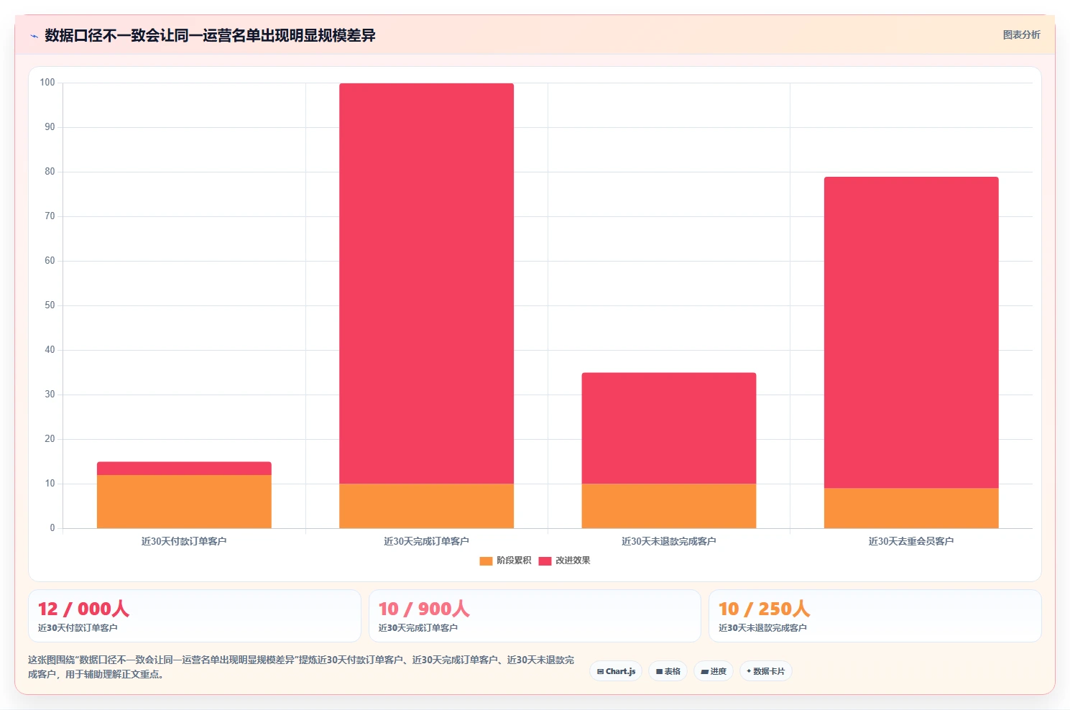This screenshot has width=1070, height=710.
Task: Open the 12 / 000人 data card
Action: (194, 616)
